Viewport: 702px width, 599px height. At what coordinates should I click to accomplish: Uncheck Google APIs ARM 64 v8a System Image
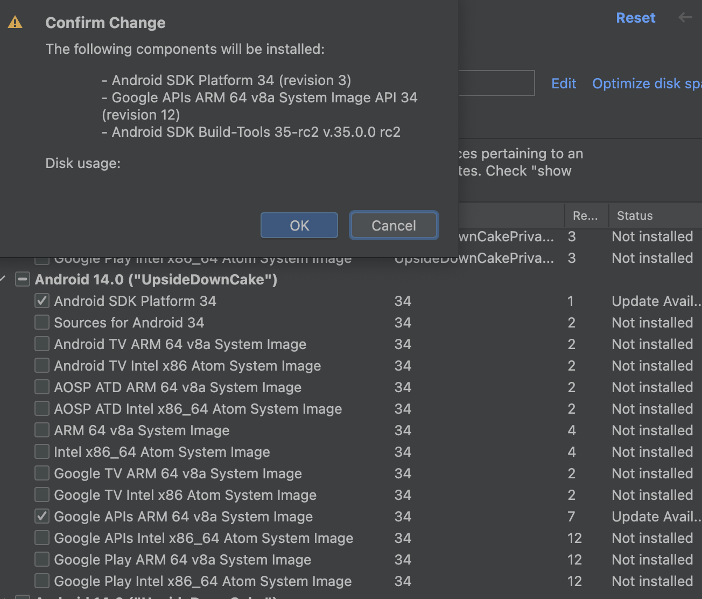coord(42,516)
